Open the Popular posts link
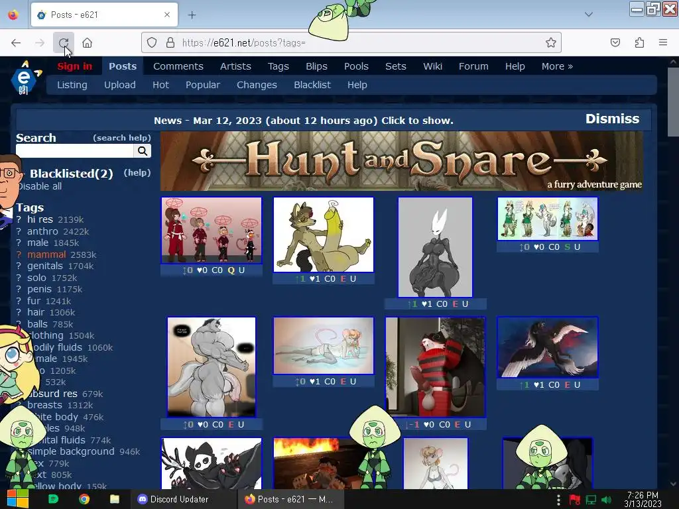This screenshot has width=679, height=509. [x=203, y=85]
